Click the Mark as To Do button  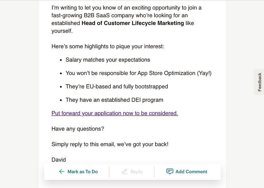click(78, 171)
